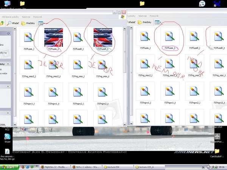This screenshot has width=227, height=170.
Task: Select 737fuseR_t file in right window
Action: pyautogui.click(x=219, y=38)
